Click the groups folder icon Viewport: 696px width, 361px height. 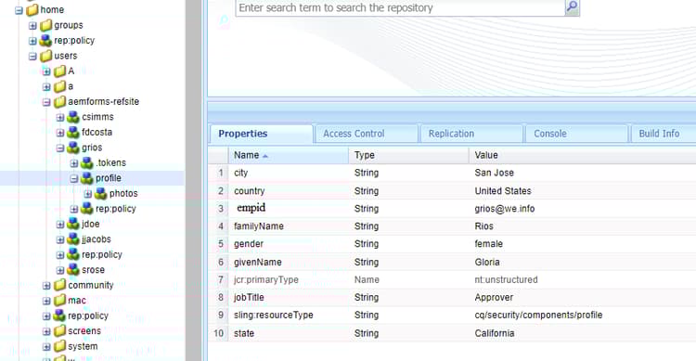(46, 25)
